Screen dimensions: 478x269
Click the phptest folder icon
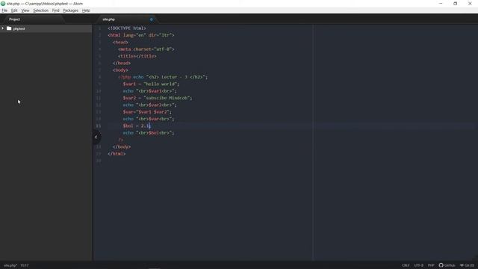(x=9, y=28)
